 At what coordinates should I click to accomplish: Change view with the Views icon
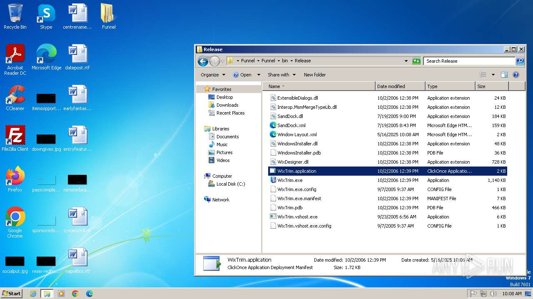pyautogui.click(x=483, y=75)
